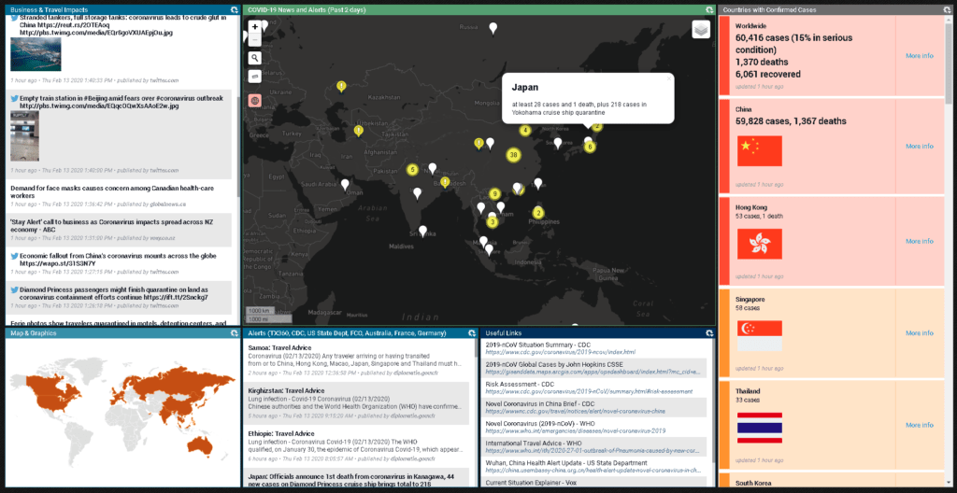957x493 pixels.
Task: Open the map search tool
Action: (255, 58)
